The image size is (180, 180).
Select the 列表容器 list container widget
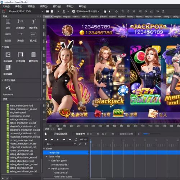tap(21, 55)
